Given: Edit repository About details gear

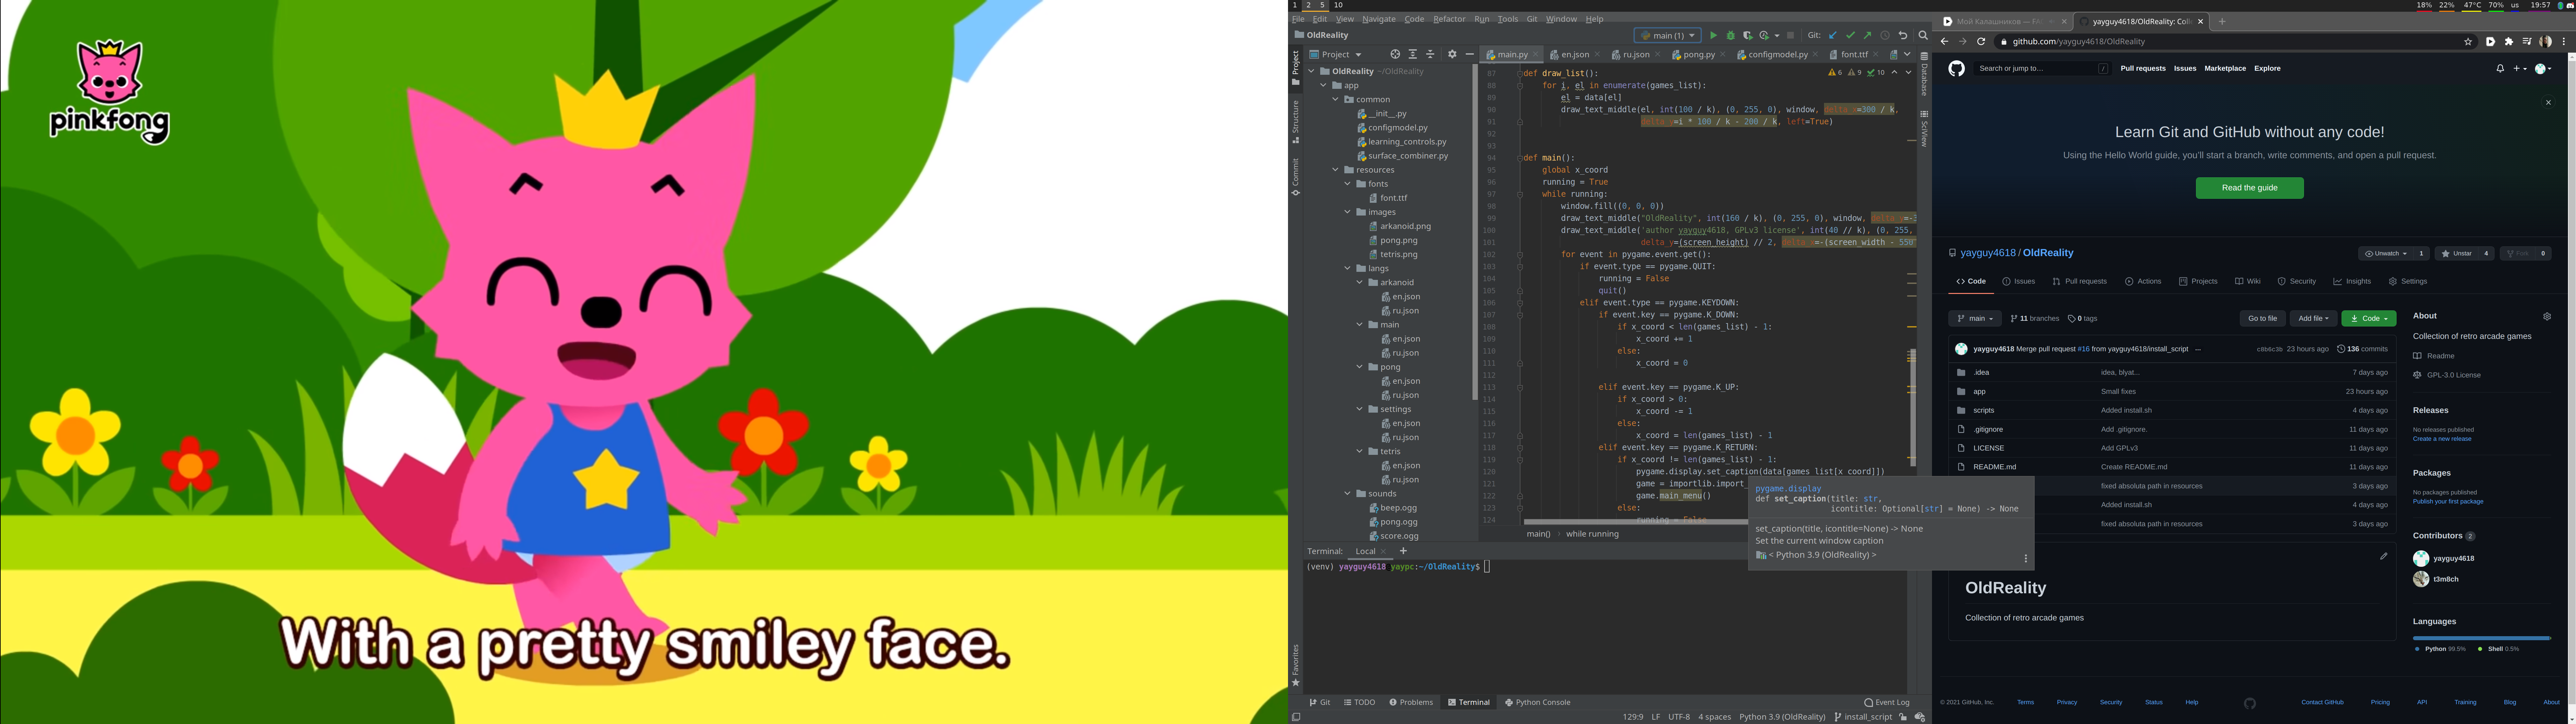Looking at the screenshot, I should (x=2547, y=316).
